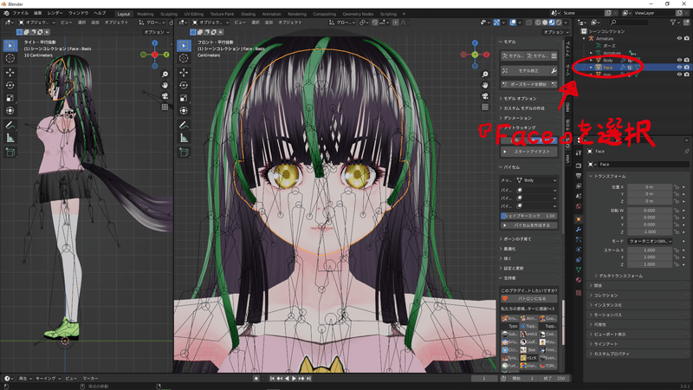Viewport: 693px width, 390px height.
Task: Disable Face in renders camera icon
Action: tap(686, 68)
